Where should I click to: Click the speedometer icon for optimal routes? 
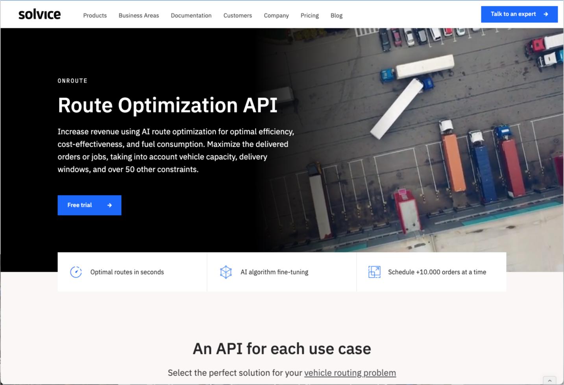coord(76,272)
